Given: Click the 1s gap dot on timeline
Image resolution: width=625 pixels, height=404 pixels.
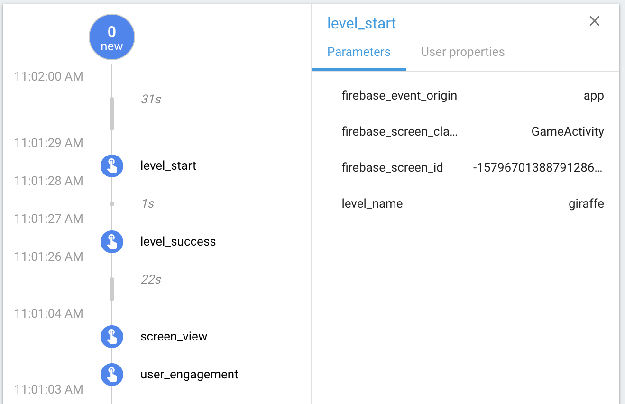Looking at the screenshot, I should pos(112,204).
